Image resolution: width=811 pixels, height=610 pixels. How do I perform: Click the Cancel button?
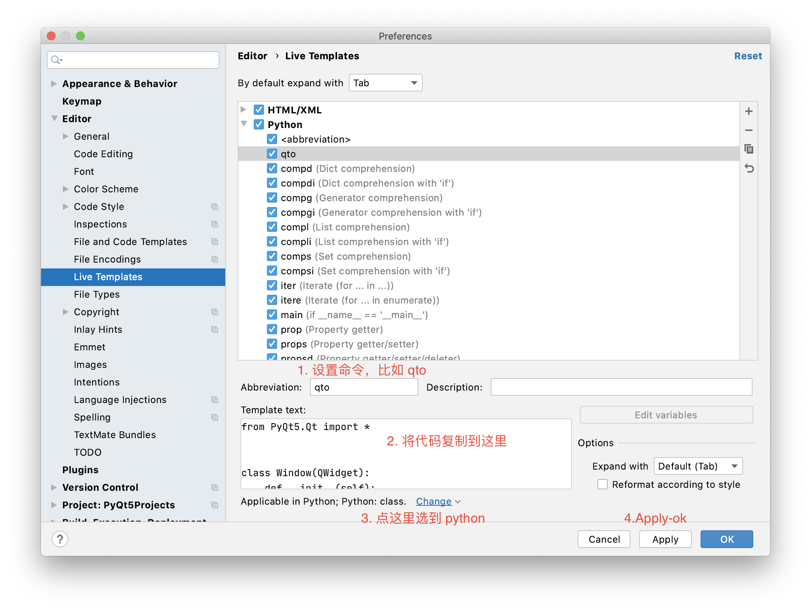click(x=604, y=539)
